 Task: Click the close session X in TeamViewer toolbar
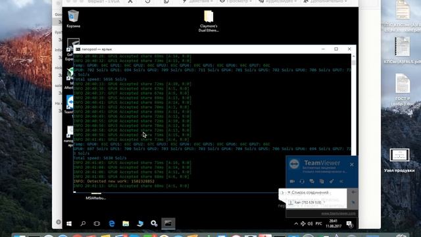coord(130,1)
